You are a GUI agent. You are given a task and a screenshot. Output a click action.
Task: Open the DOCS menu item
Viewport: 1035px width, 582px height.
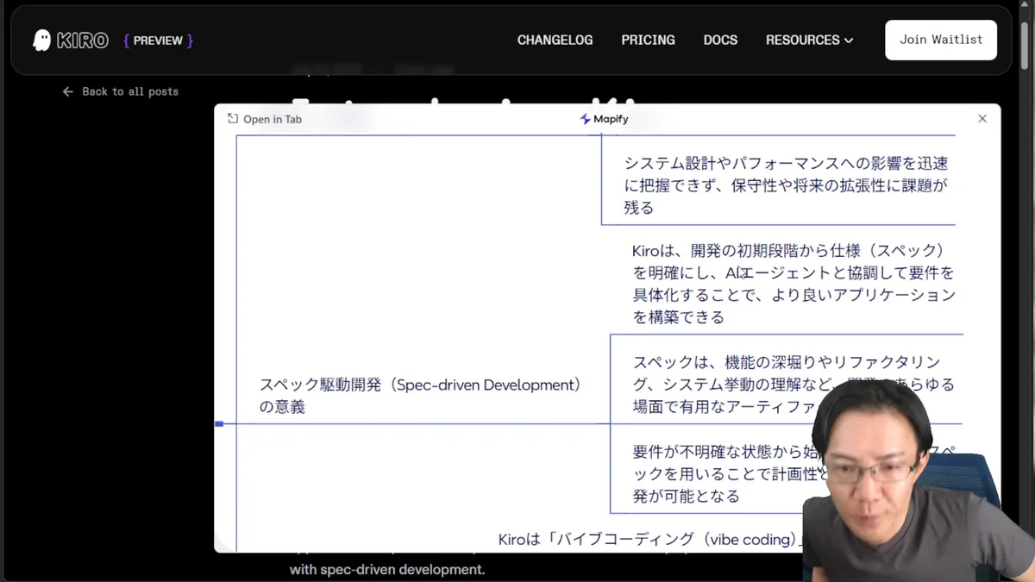pyautogui.click(x=720, y=40)
